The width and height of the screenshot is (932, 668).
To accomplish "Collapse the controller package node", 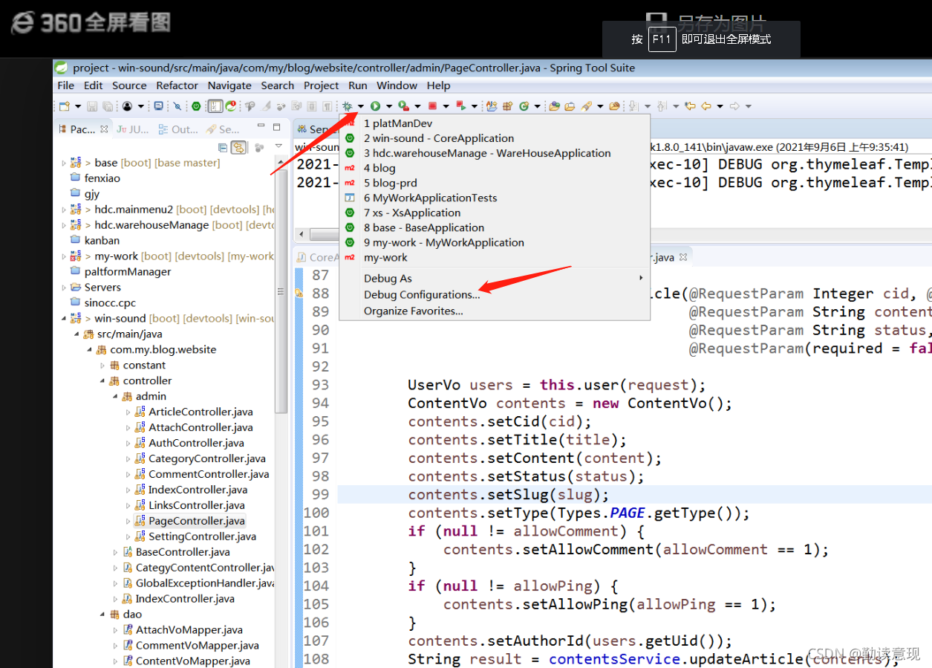I will point(102,380).
